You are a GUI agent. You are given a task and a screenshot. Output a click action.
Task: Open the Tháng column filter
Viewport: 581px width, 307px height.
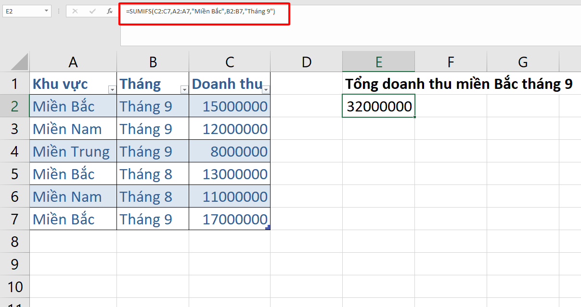tap(184, 89)
